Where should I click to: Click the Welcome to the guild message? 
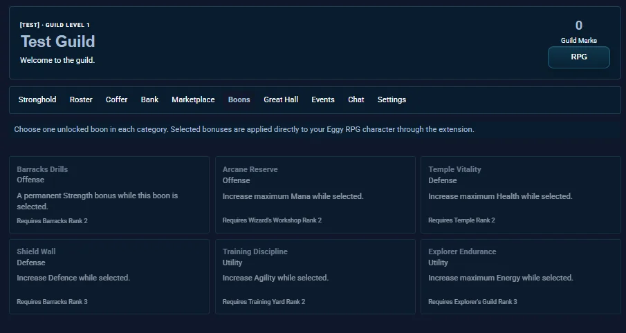pos(57,60)
